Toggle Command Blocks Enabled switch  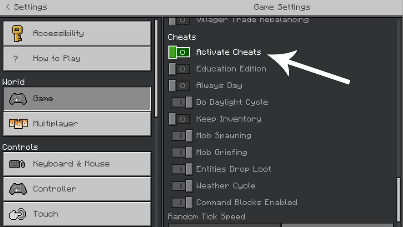tap(182, 203)
